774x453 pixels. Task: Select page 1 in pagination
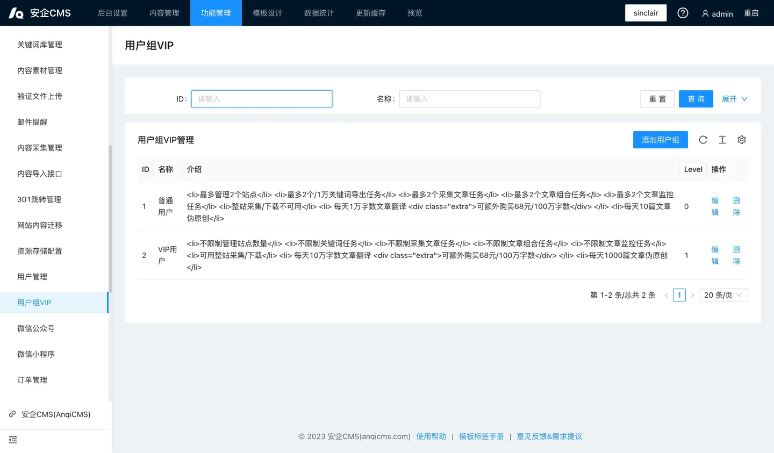coord(679,295)
